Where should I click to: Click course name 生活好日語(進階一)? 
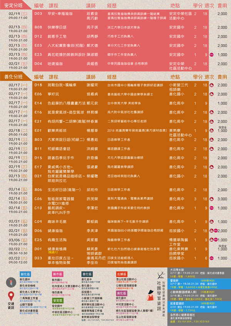[x=64, y=190]
